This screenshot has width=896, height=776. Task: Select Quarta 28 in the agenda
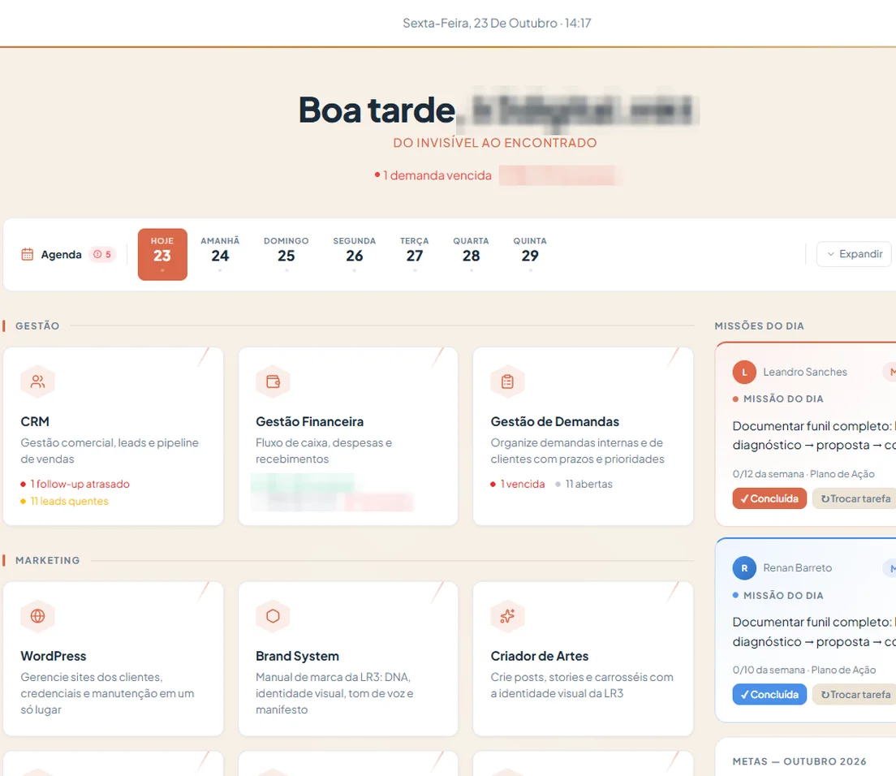pyautogui.click(x=471, y=254)
